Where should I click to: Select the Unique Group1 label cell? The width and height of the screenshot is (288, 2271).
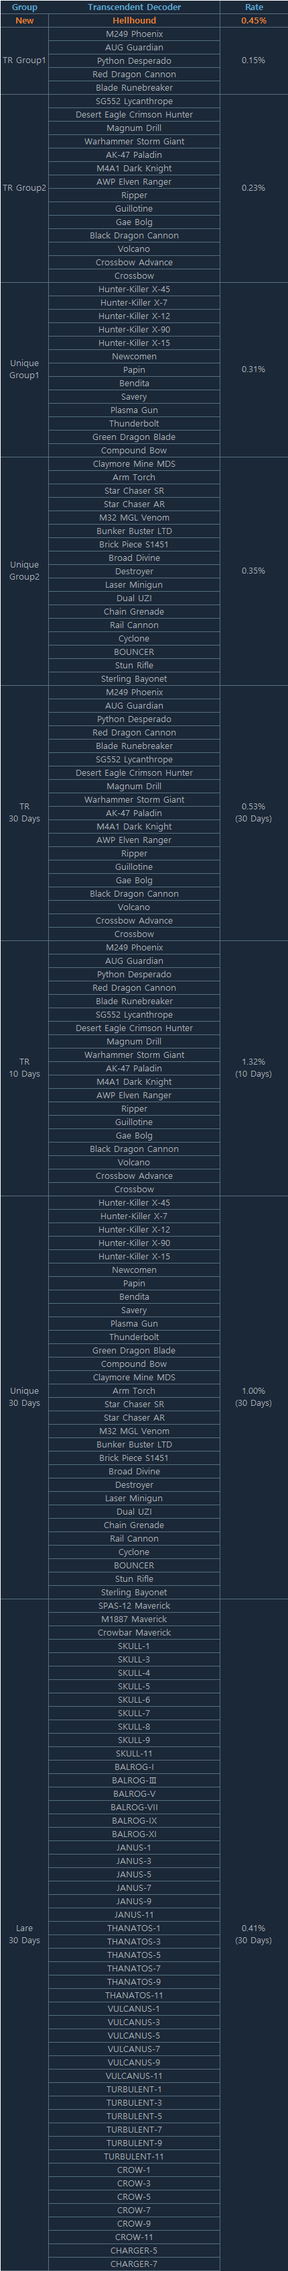pos(25,369)
